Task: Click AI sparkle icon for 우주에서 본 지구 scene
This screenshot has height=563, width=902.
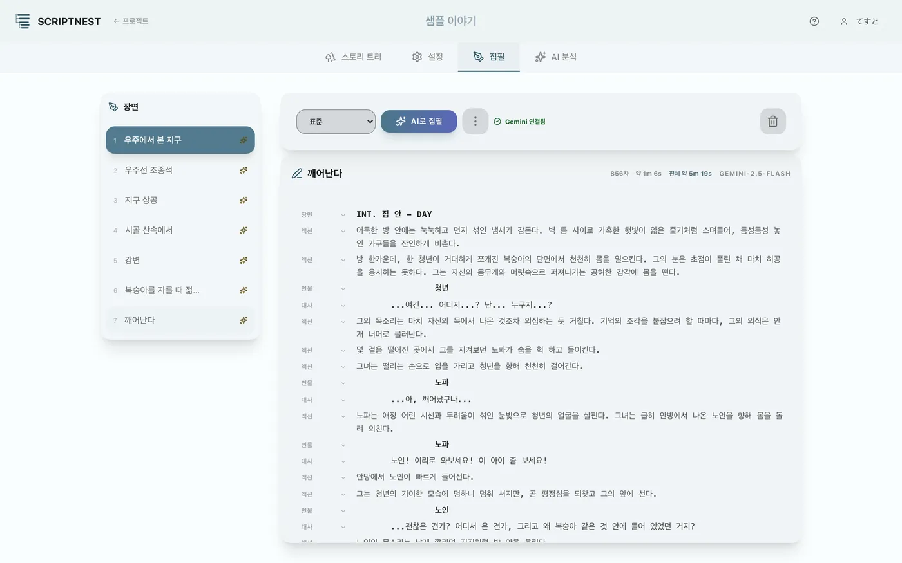Action: [x=244, y=140]
